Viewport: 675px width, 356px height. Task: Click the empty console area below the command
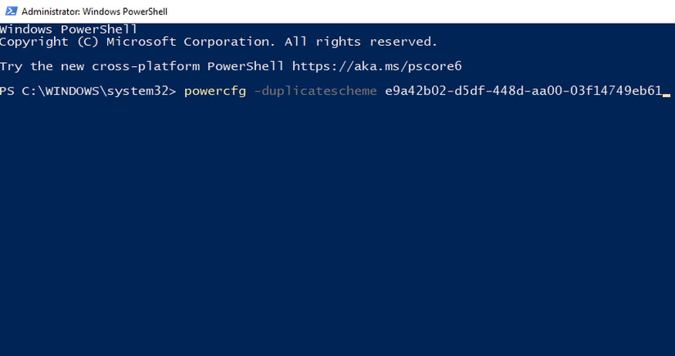click(x=337, y=229)
